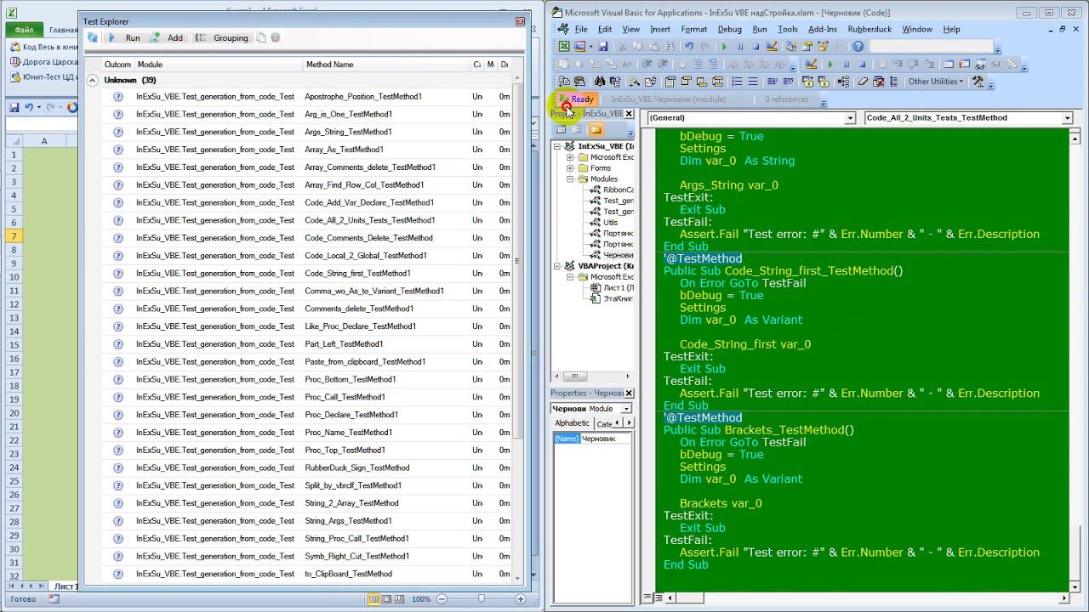Click Toggle Folders icon in Project pane
The image size is (1089, 612).
click(596, 129)
